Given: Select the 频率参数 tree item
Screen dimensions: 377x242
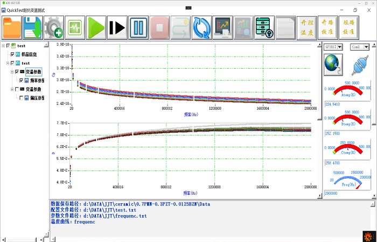Looking at the screenshot, I should click(37, 81).
